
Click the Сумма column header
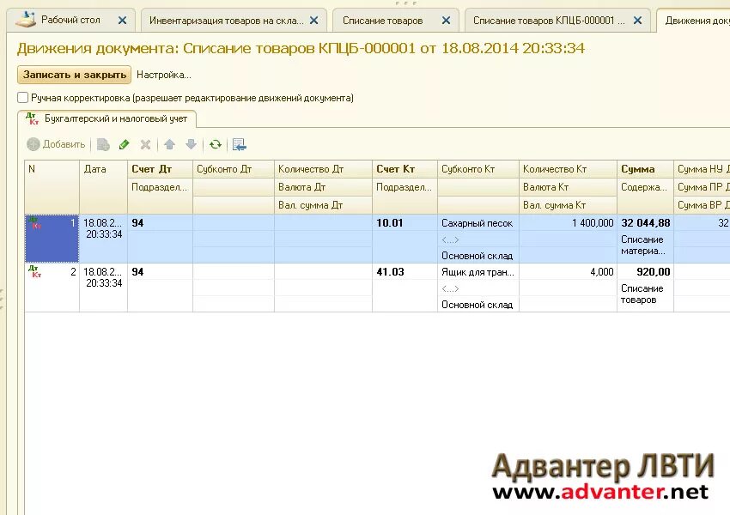[x=645, y=169]
